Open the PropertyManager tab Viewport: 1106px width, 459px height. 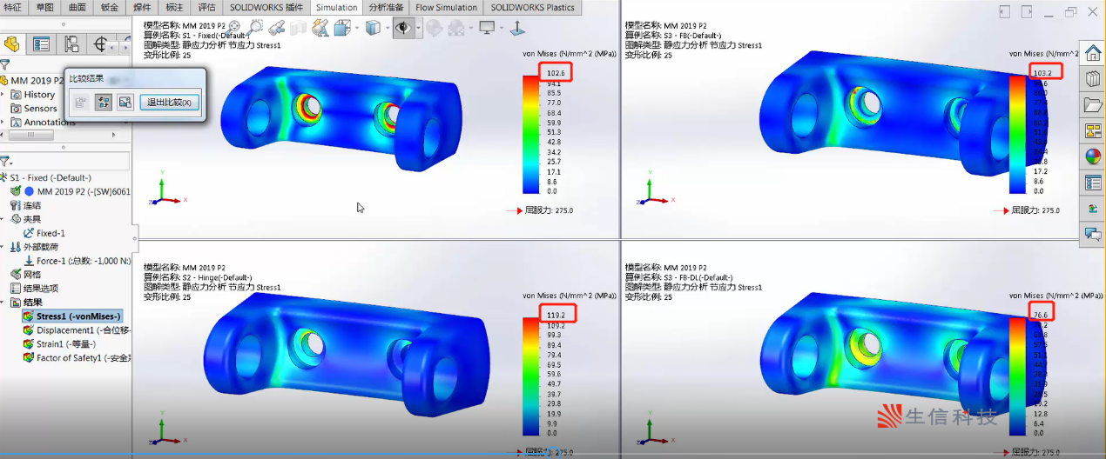pyautogui.click(x=41, y=44)
